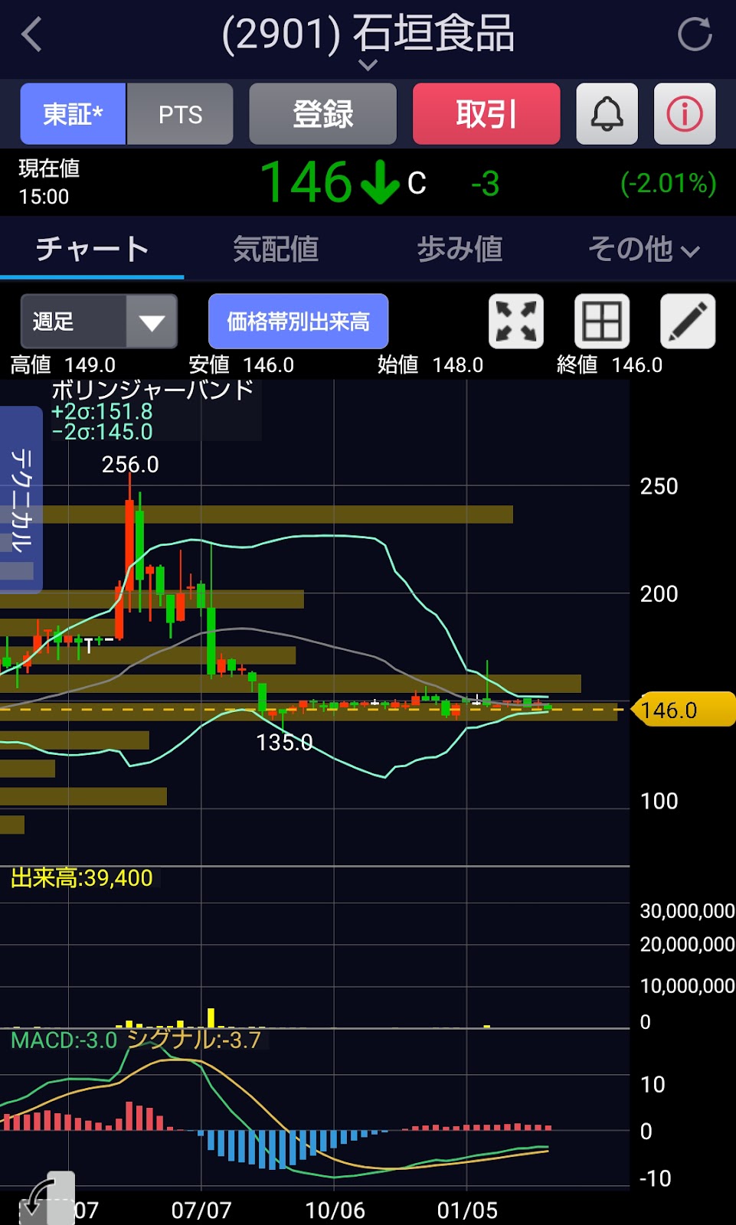736x1225 pixels.
Task: Open chart drawing pencil tool
Action: pyautogui.click(x=688, y=322)
